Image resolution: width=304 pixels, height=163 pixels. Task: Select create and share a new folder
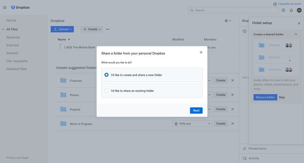(x=152, y=75)
